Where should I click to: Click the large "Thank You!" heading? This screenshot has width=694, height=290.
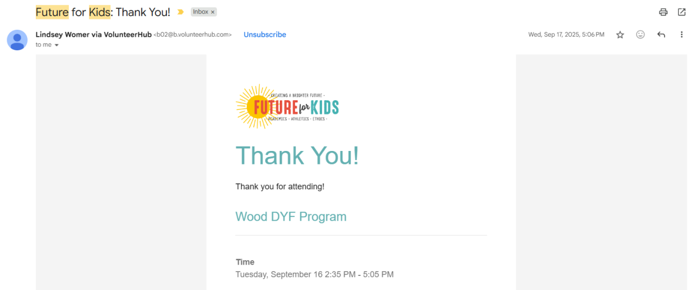coord(297,156)
